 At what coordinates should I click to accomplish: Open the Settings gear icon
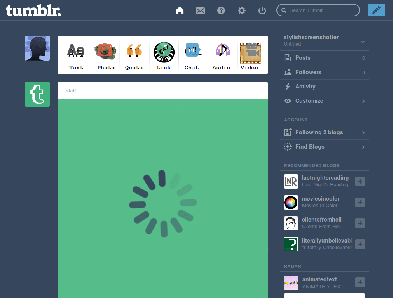tap(242, 10)
